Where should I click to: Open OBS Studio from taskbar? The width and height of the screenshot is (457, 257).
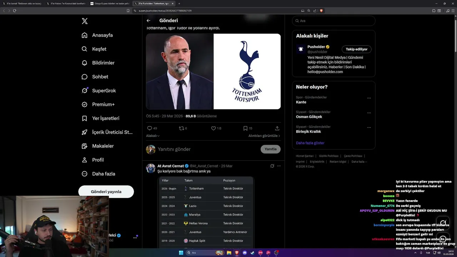coord(276,253)
